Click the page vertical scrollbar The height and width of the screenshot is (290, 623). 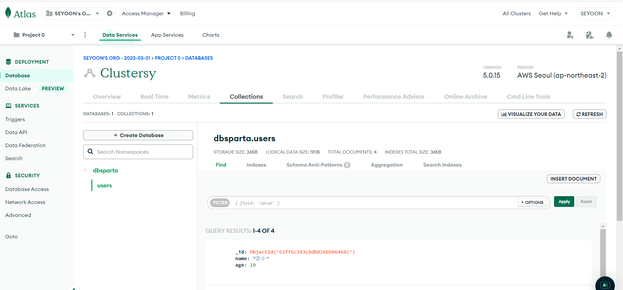coord(619,136)
